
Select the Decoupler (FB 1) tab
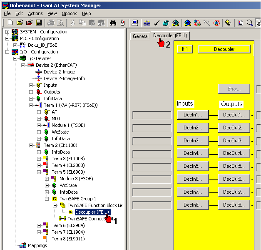170,35
